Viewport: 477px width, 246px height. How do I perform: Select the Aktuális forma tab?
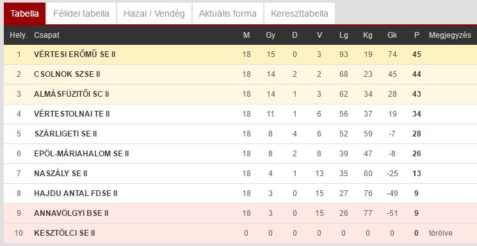228,13
